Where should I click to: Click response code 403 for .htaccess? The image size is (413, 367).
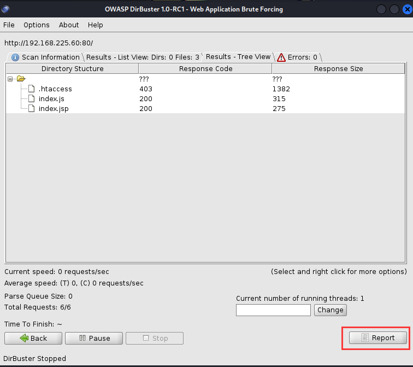(x=146, y=89)
